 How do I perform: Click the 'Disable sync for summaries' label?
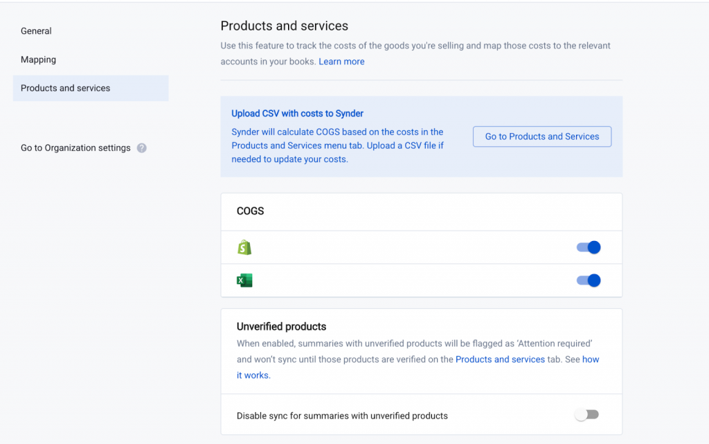tap(342, 416)
